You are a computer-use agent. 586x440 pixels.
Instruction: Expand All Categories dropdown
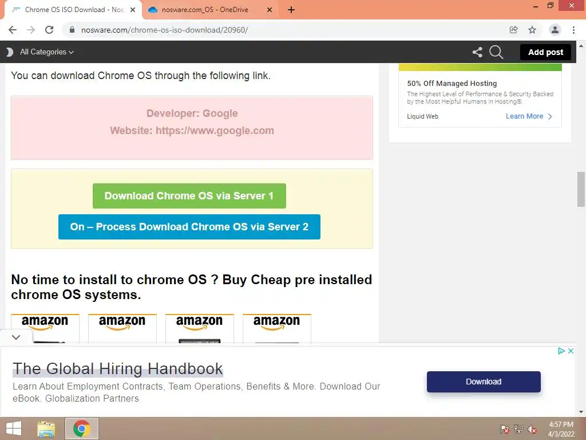coord(47,52)
